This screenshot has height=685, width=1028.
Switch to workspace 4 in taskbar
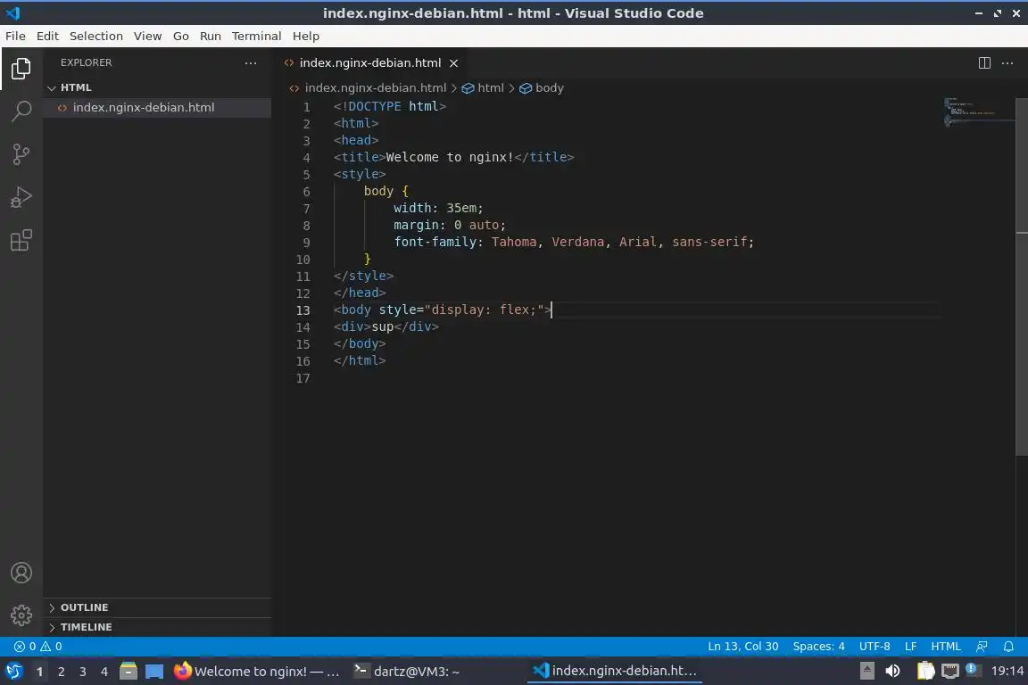pos(104,672)
